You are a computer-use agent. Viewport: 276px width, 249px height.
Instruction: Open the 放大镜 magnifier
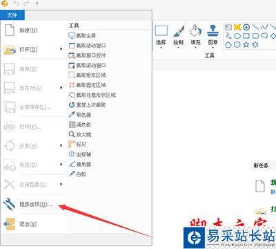[80, 135]
